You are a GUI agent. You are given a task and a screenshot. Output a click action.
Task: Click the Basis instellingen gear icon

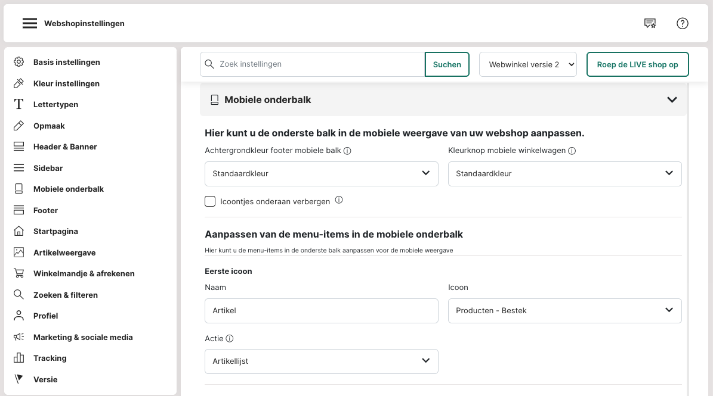point(19,63)
